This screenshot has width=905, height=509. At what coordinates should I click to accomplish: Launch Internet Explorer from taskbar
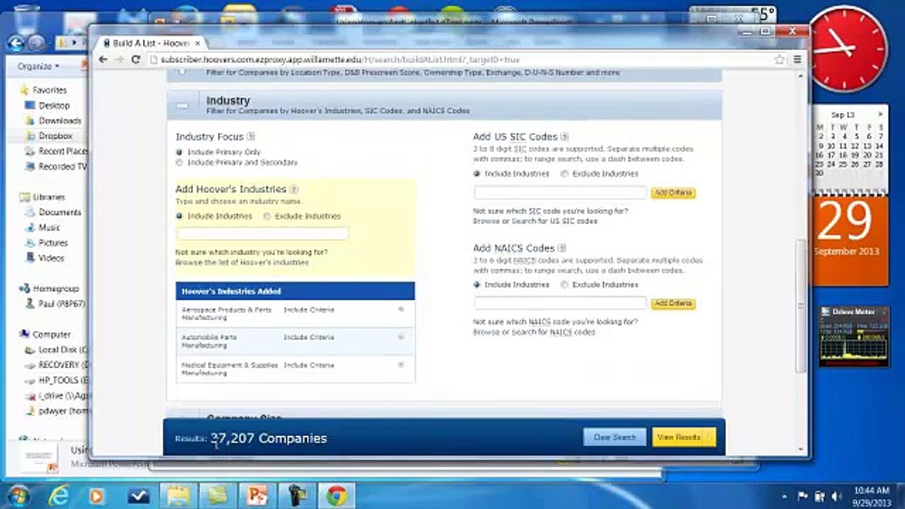click(x=59, y=496)
